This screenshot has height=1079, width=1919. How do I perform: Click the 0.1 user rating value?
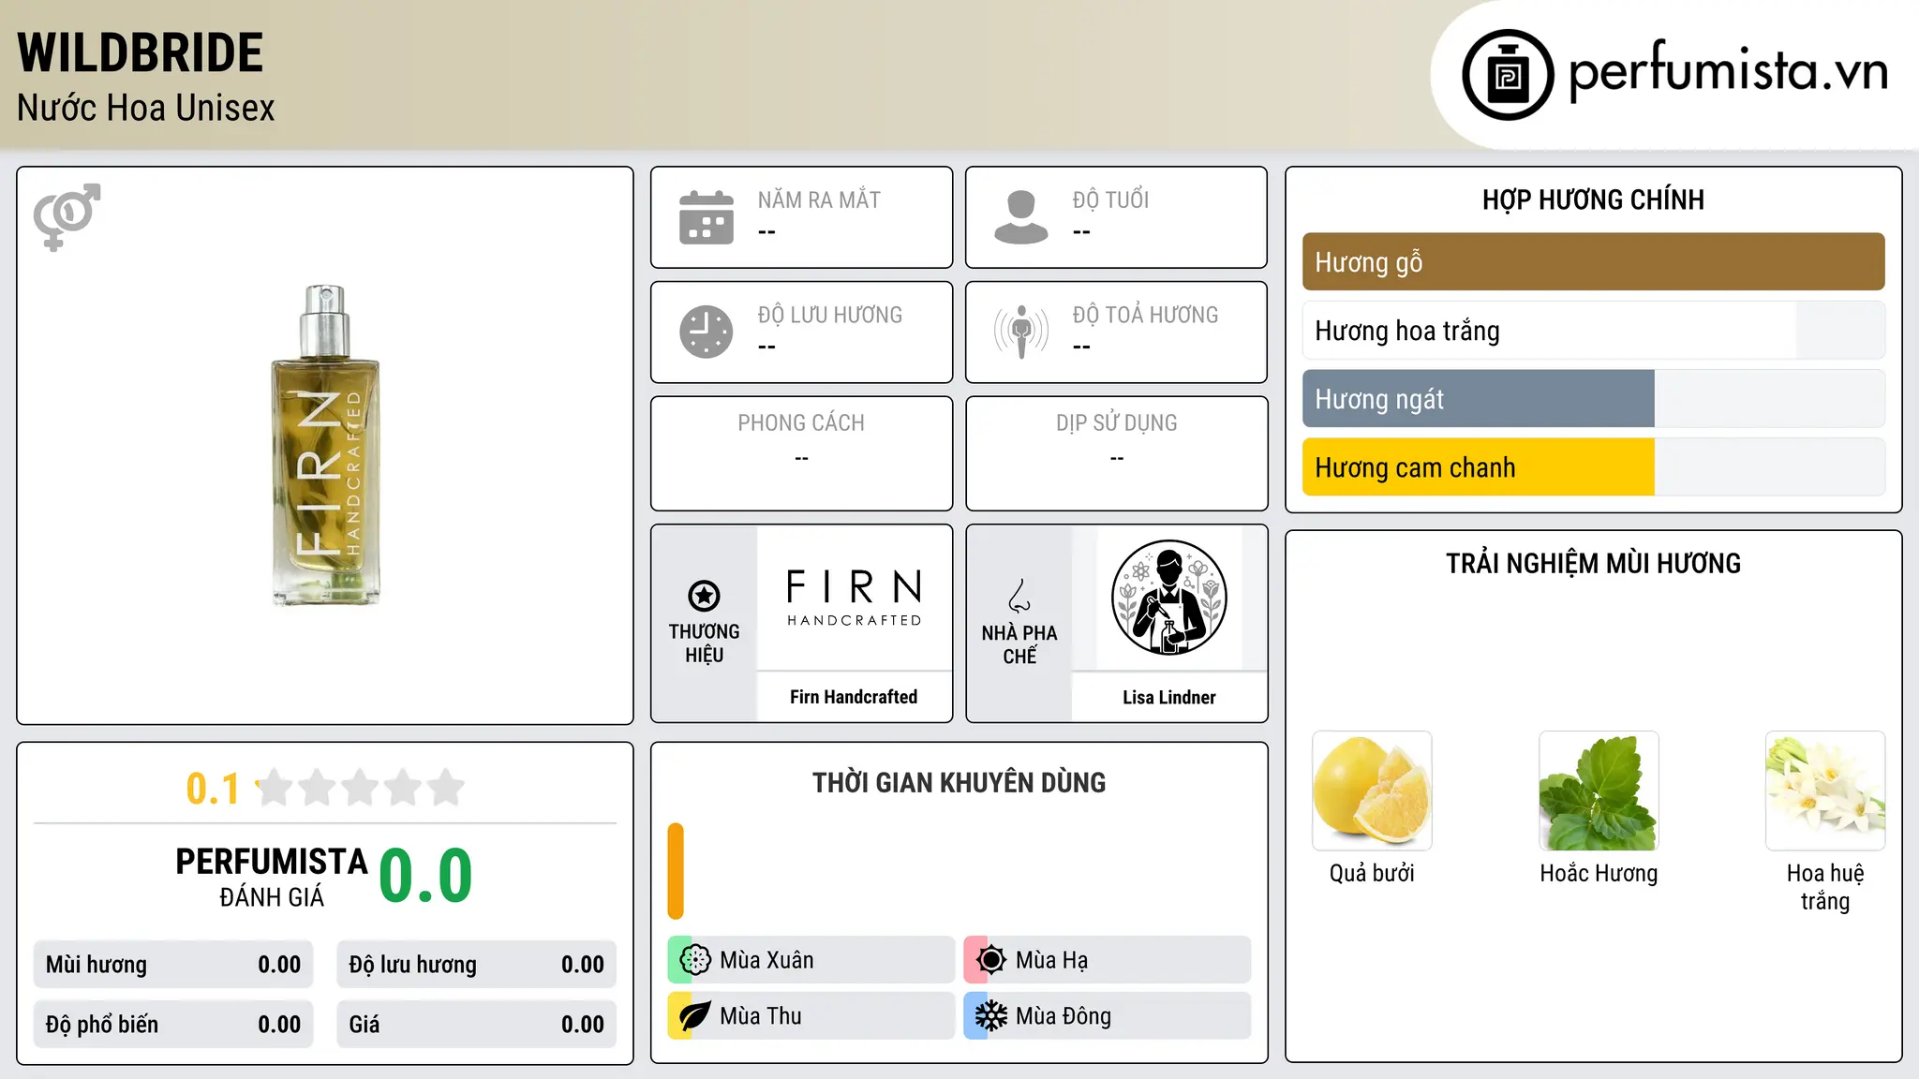(213, 789)
